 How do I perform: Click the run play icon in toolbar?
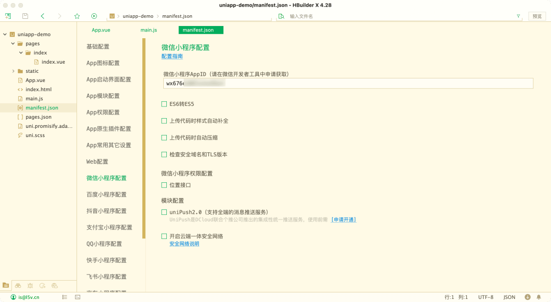click(94, 16)
